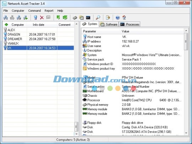Click the Floppy disk icon in list
This screenshot has width=192, height=144.
pyautogui.click(x=85, y=122)
